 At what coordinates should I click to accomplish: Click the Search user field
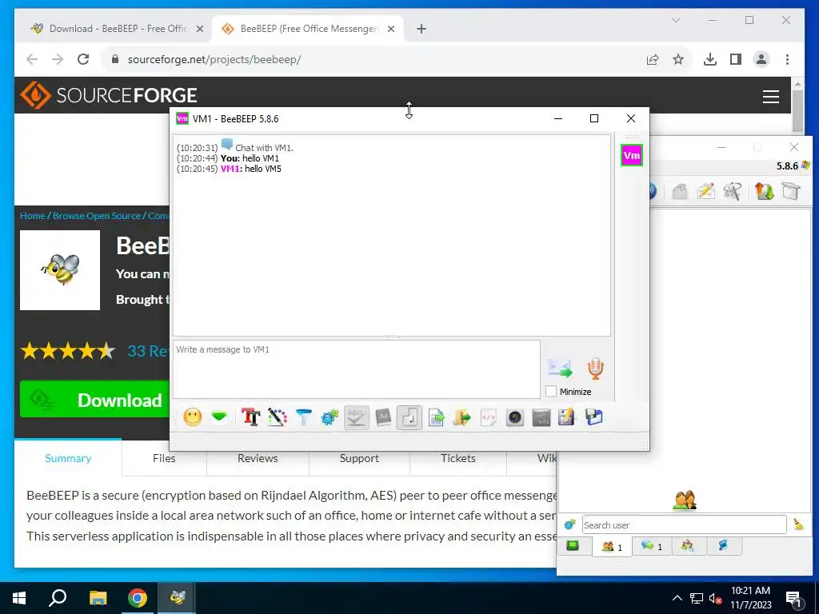click(x=685, y=524)
